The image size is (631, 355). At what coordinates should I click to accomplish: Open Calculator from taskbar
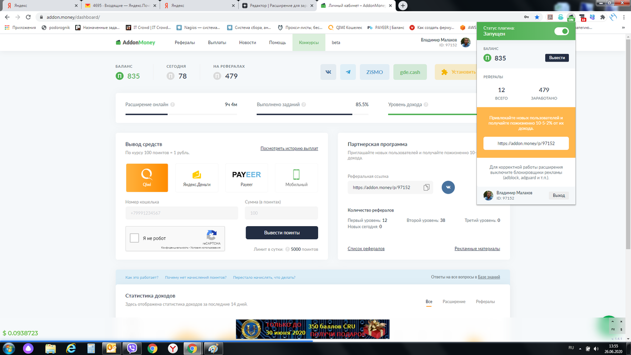coord(91,348)
